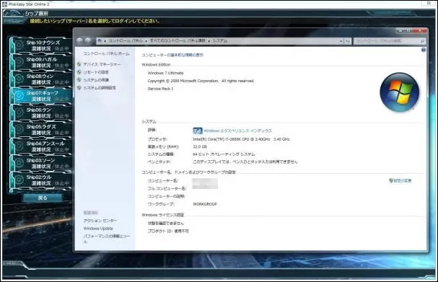Click the Forward navigation arrow in Control Panel

tap(88, 41)
